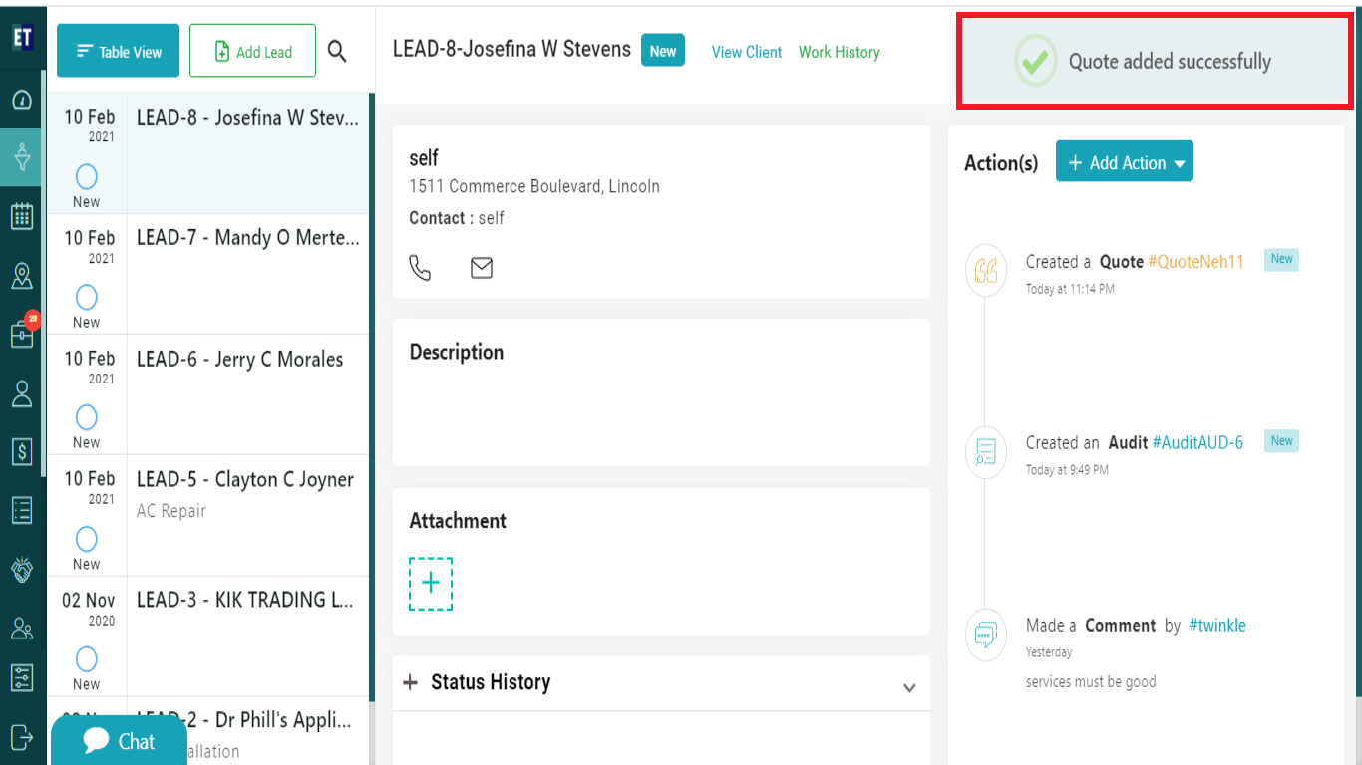
Task: Open the Dashboard gauge icon in sidebar
Action: point(22,100)
